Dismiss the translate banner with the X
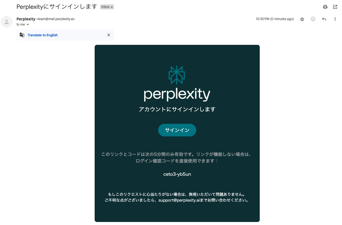The width and height of the screenshot is (342, 225). coord(109,35)
